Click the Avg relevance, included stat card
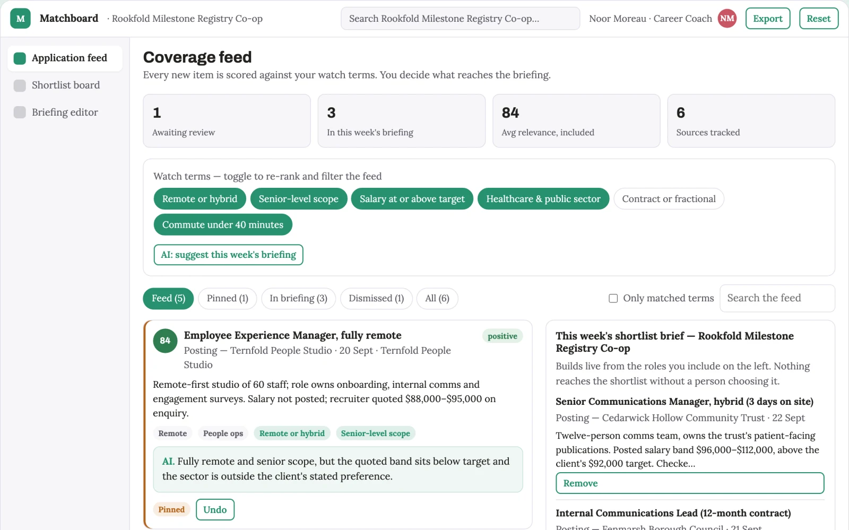 (576, 121)
